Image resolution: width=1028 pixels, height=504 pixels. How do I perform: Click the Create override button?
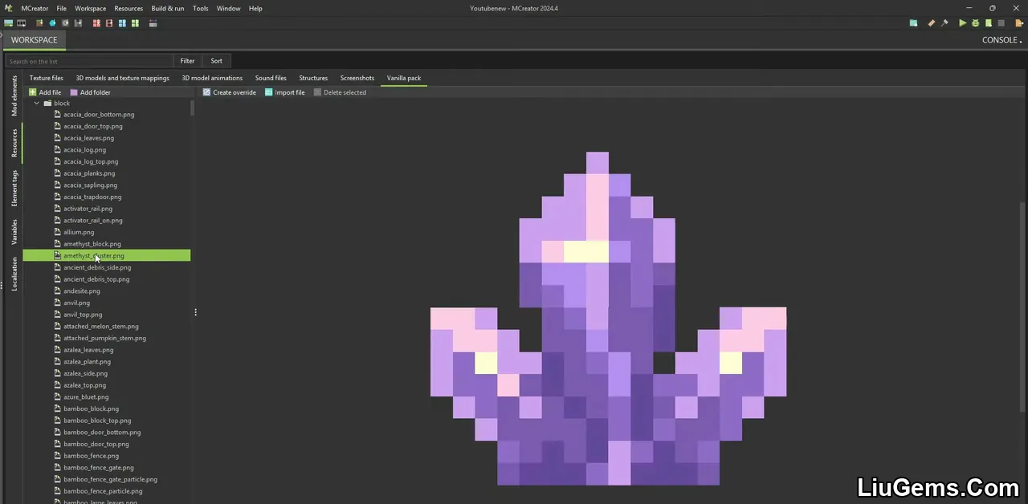229,92
